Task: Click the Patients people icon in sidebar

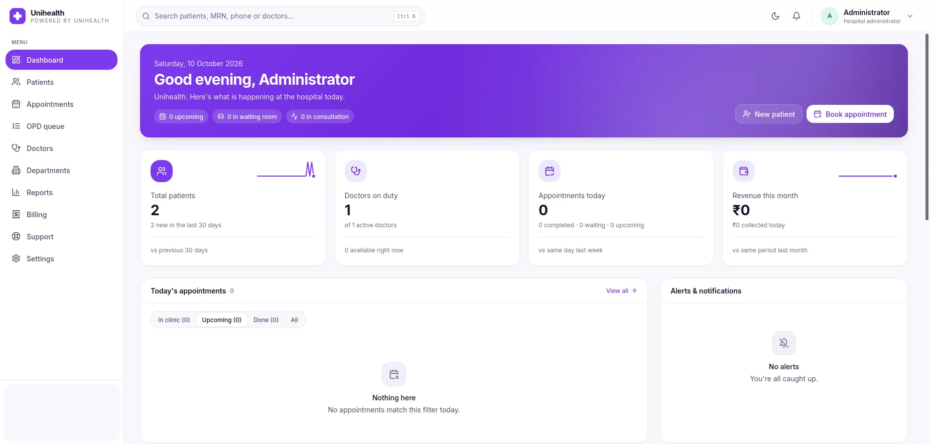Action: 16,82
